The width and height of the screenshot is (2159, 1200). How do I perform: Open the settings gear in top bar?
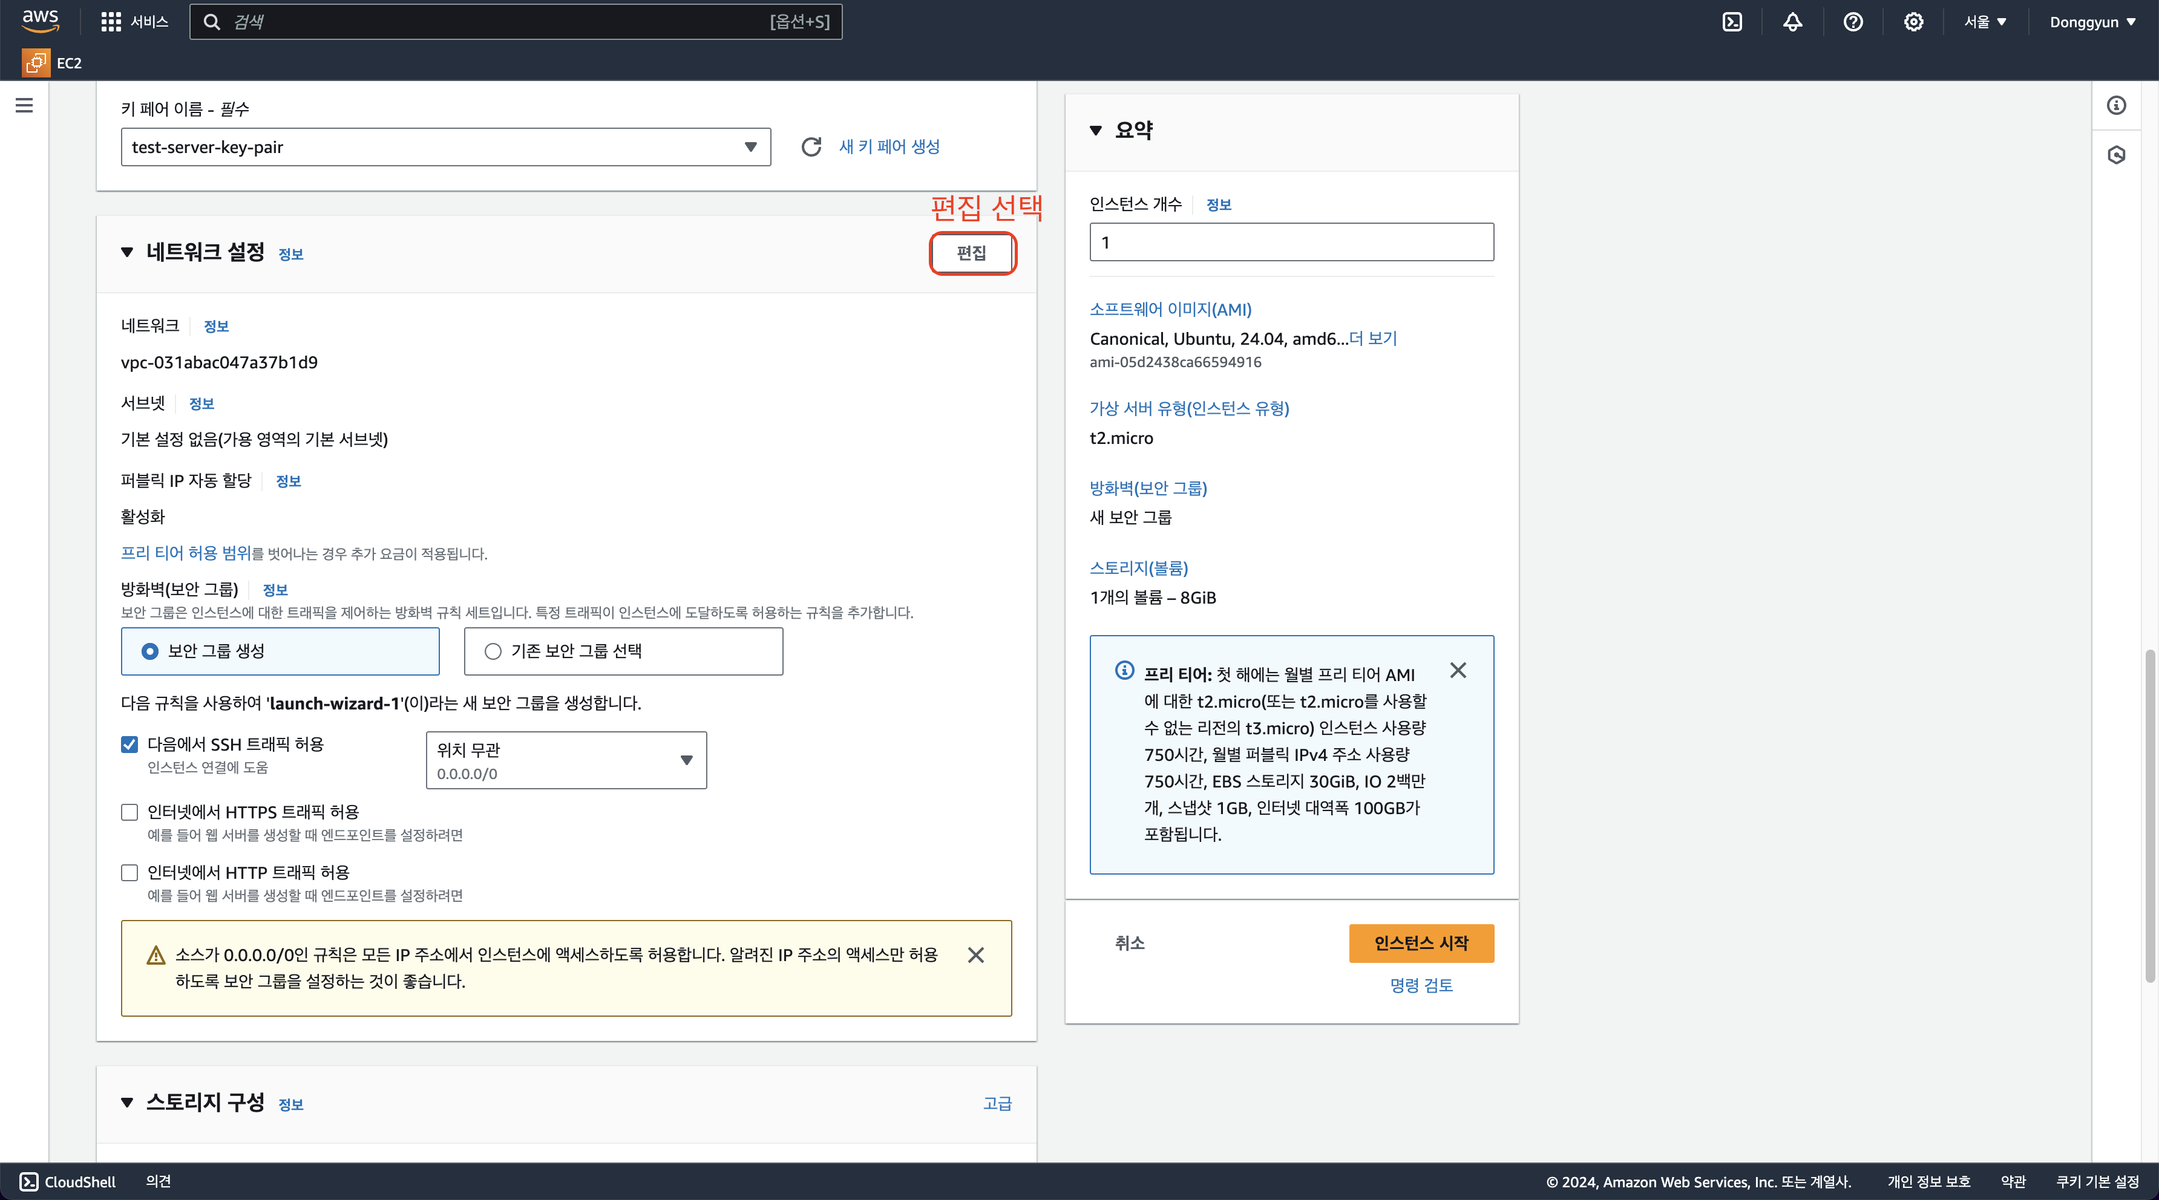[x=1913, y=22]
